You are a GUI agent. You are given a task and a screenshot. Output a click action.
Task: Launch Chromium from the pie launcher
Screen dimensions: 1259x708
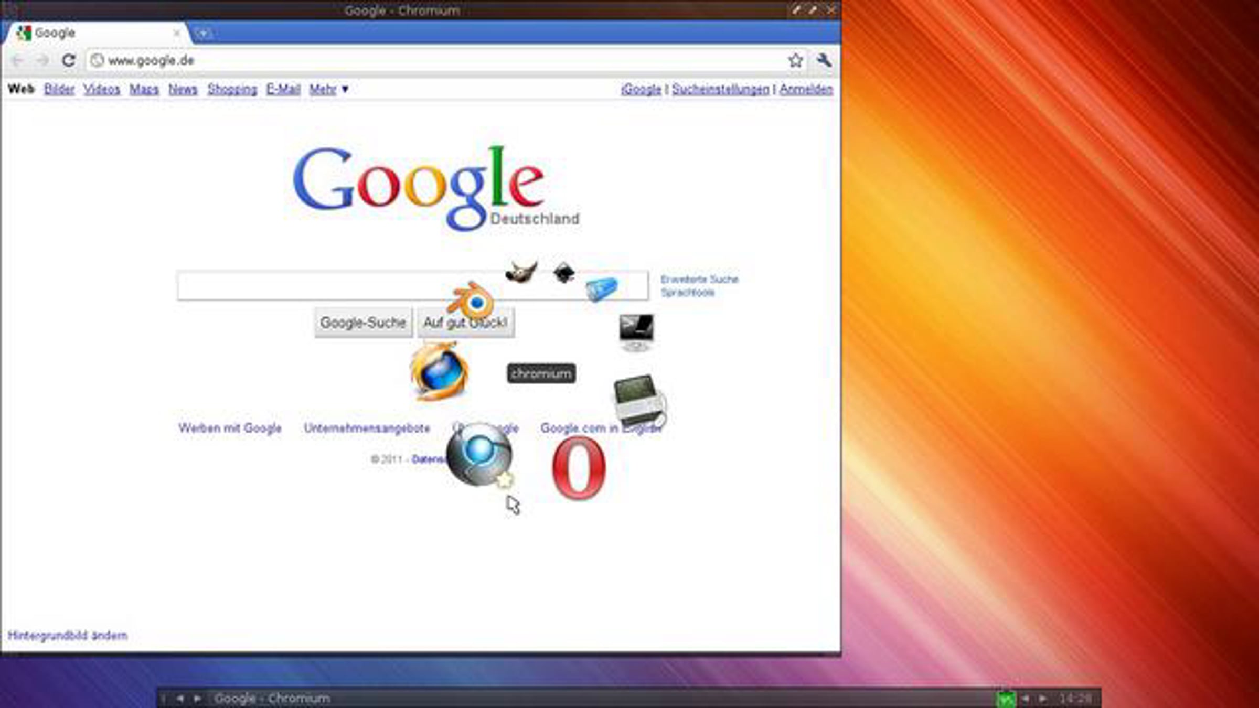click(x=480, y=455)
